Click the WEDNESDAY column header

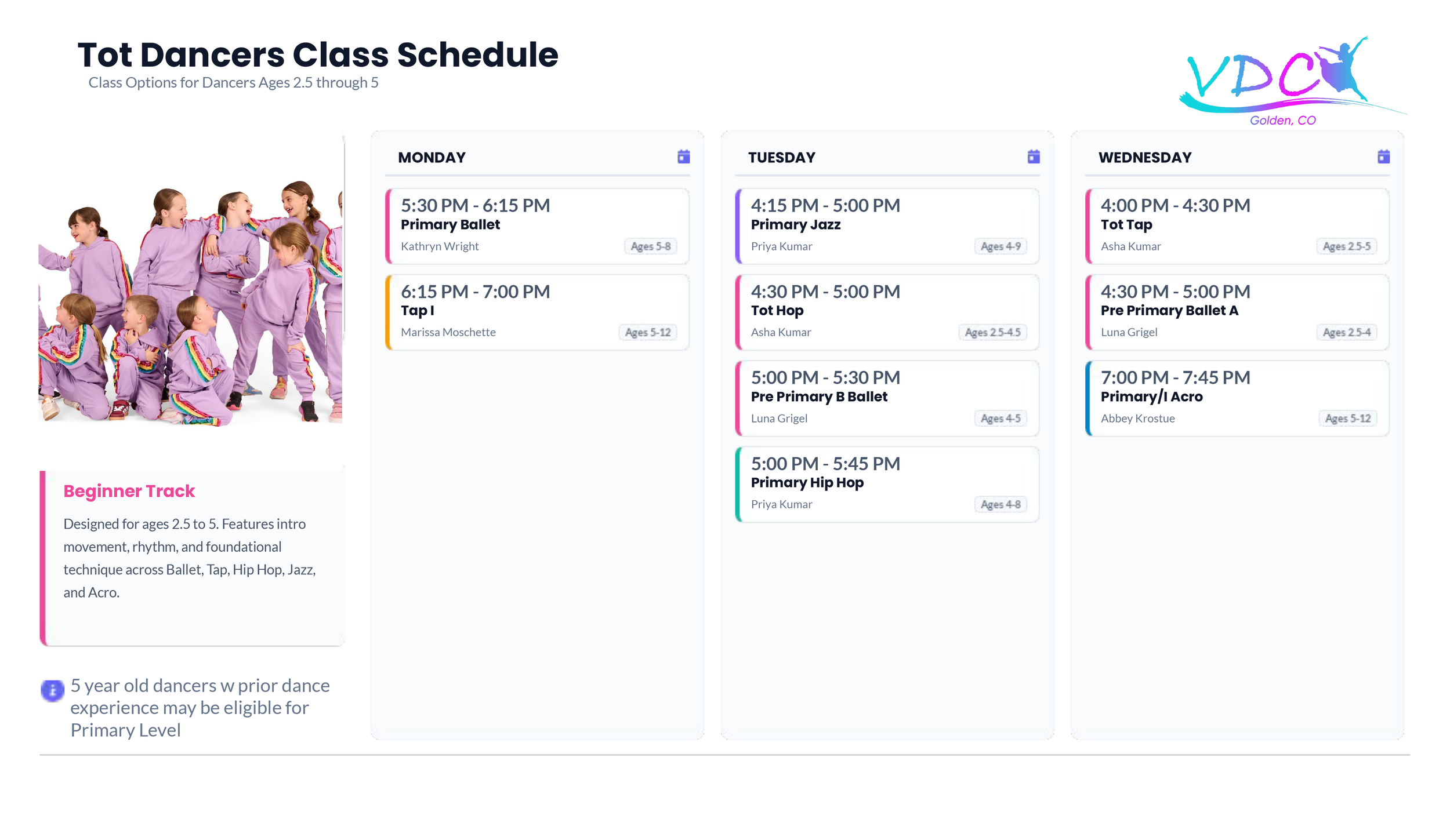click(1145, 158)
